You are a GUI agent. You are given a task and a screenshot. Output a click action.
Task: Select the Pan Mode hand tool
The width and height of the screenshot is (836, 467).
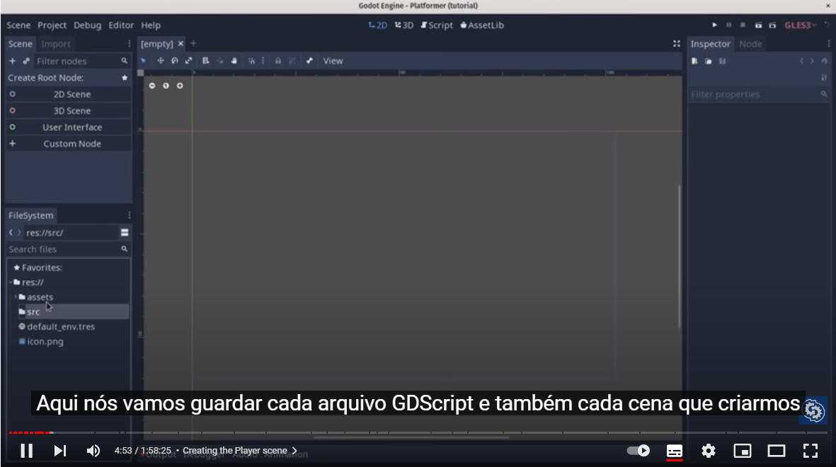(234, 61)
